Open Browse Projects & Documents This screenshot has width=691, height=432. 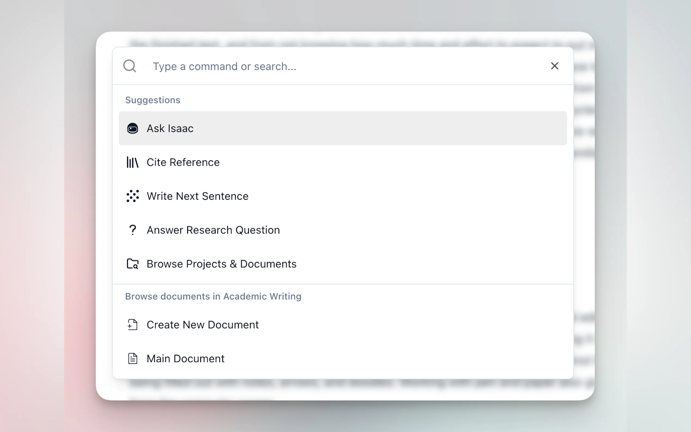[221, 264]
